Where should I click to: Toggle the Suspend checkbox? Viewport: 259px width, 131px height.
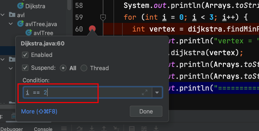(x=25, y=68)
